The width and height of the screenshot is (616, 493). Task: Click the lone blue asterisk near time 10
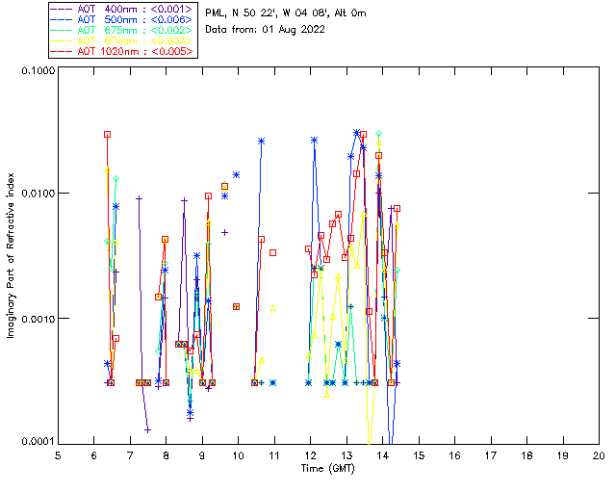236,175
